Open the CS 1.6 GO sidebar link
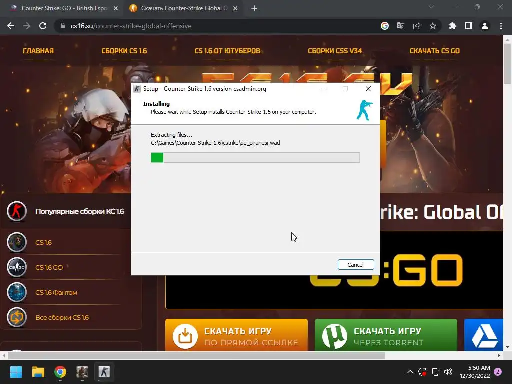Screen dimensions: 512x384 [49, 268]
